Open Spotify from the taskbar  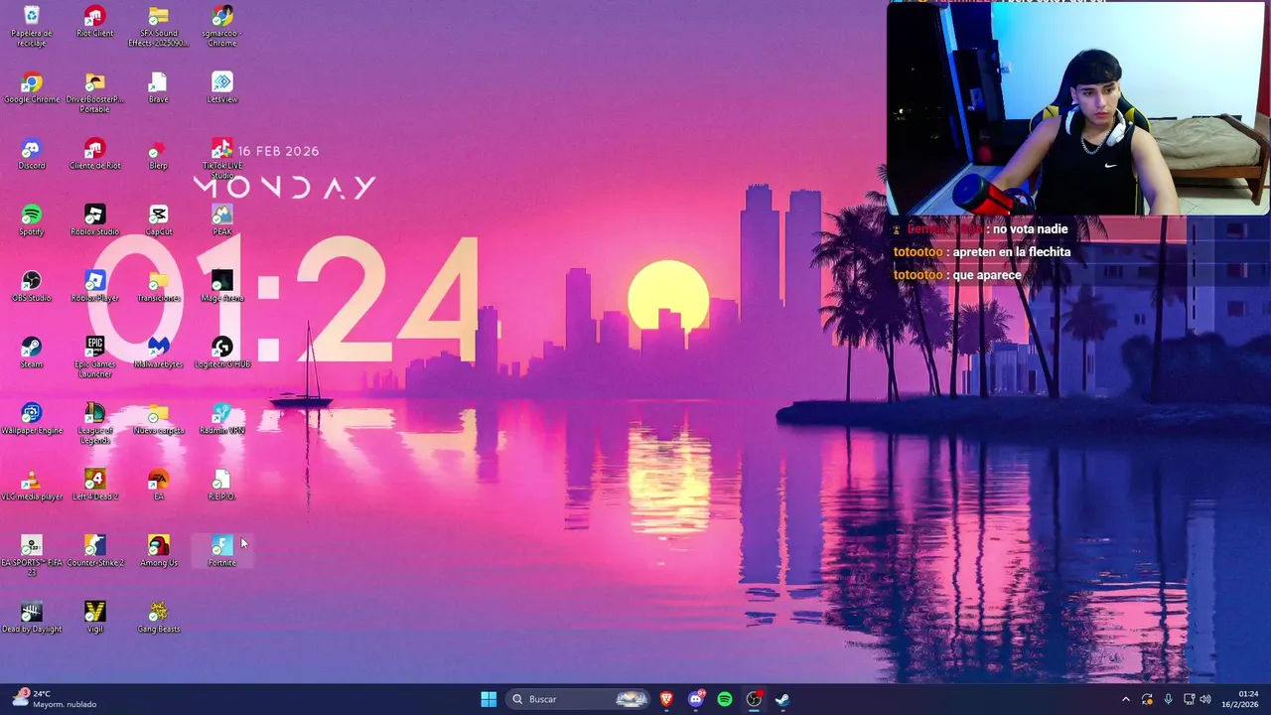tap(725, 699)
